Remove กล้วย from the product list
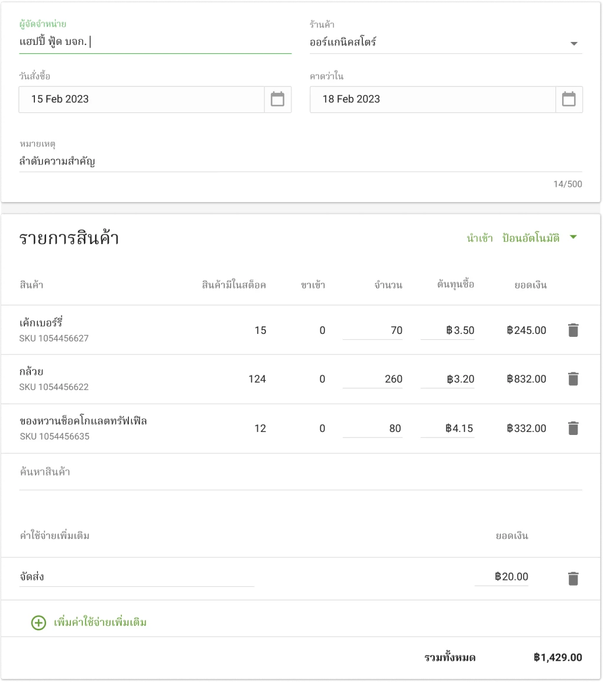The image size is (603, 682). [x=573, y=379]
